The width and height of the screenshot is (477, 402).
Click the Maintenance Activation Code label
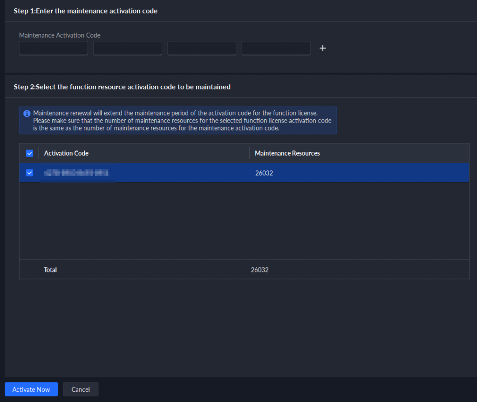(x=60, y=35)
